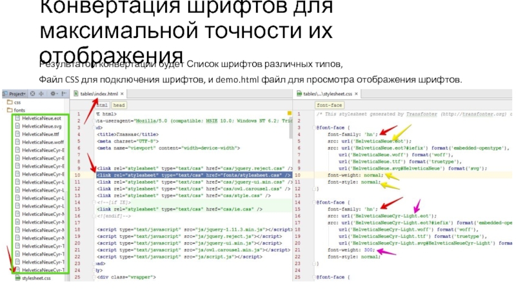Click the css folder icon
Image resolution: width=516 pixels, height=290 pixels.
(10, 102)
